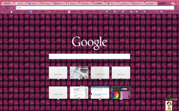Open the What's New in Extensions tile

pyautogui.click(x=79, y=92)
